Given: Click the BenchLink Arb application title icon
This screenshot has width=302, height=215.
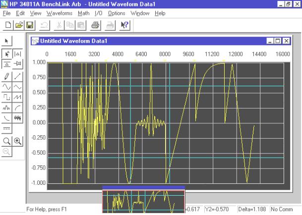Looking at the screenshot, I should pos(4,4).
